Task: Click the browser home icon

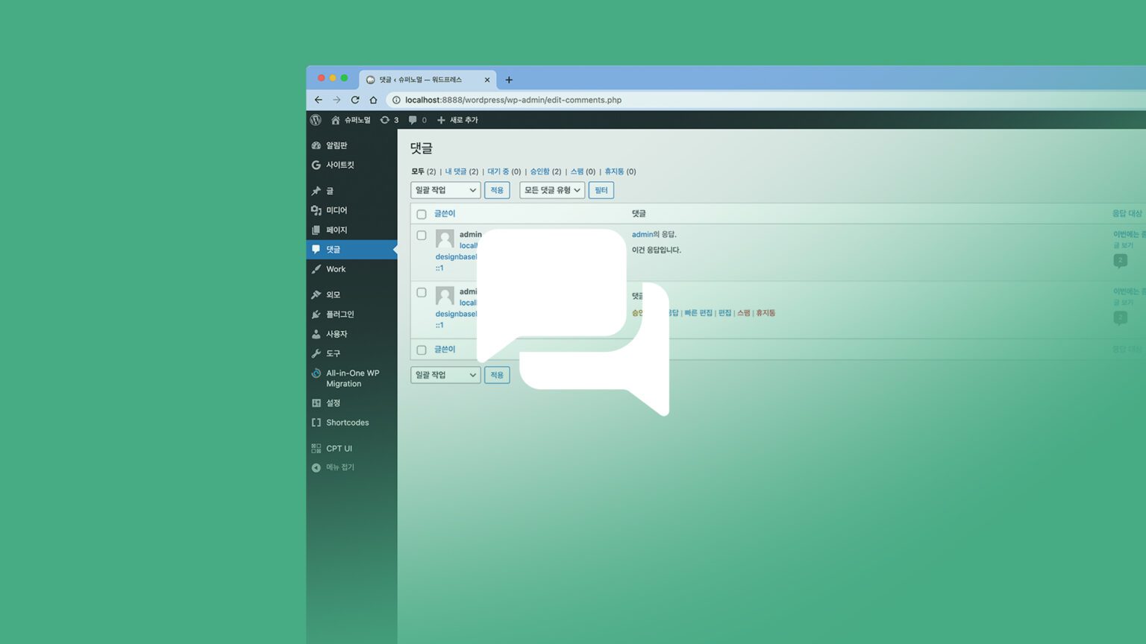Action: [373, 100]
